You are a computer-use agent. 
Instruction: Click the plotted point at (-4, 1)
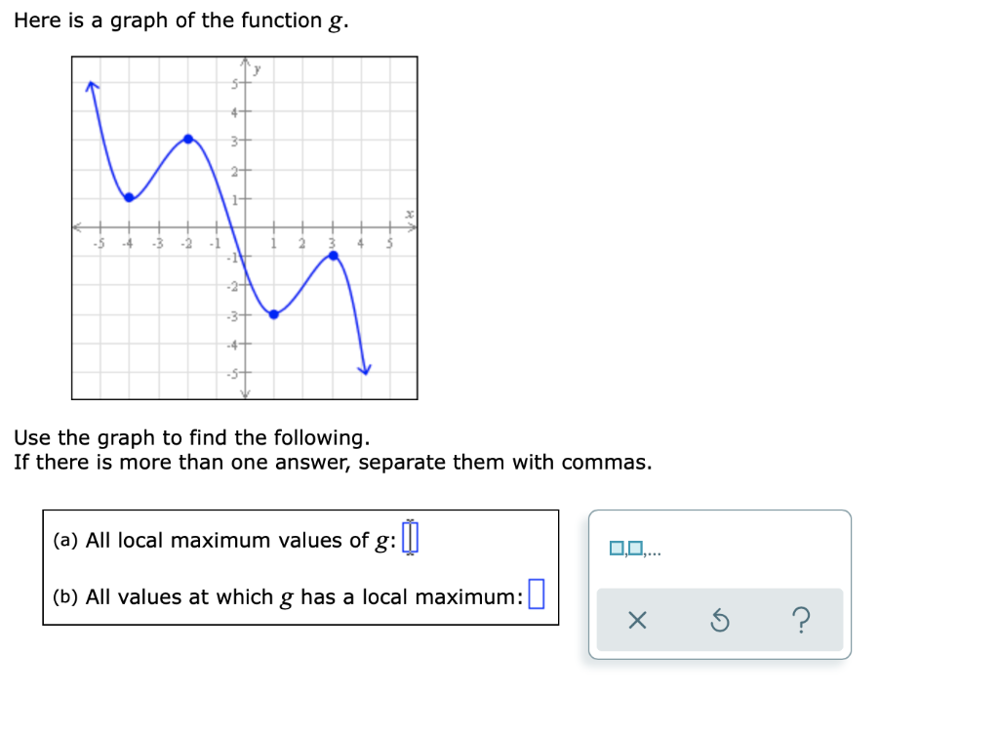coord(130,196)
